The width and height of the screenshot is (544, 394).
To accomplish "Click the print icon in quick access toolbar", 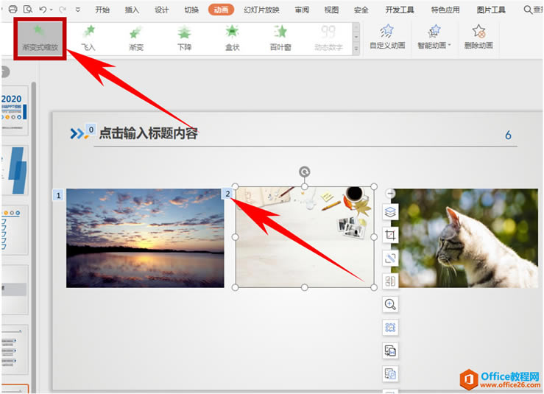I will [13, 10].
